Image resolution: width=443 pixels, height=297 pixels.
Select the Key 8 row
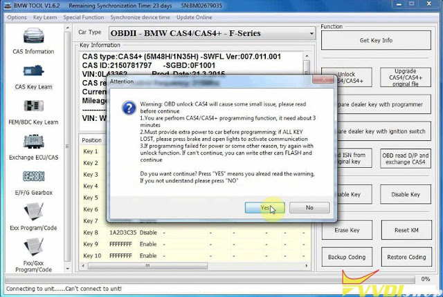click(x=195, y=233)
